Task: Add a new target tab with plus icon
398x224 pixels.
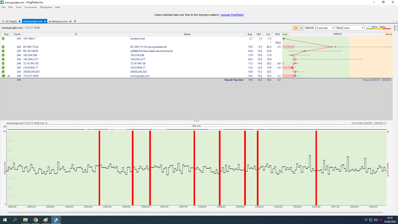Action: [75, 21]
